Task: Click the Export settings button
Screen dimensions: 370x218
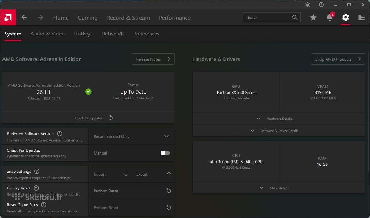Action: tap(153, 174)
